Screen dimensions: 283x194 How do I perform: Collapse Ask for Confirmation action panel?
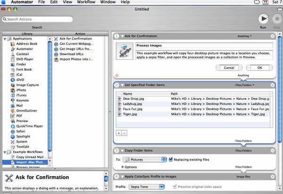coord(122,36)
